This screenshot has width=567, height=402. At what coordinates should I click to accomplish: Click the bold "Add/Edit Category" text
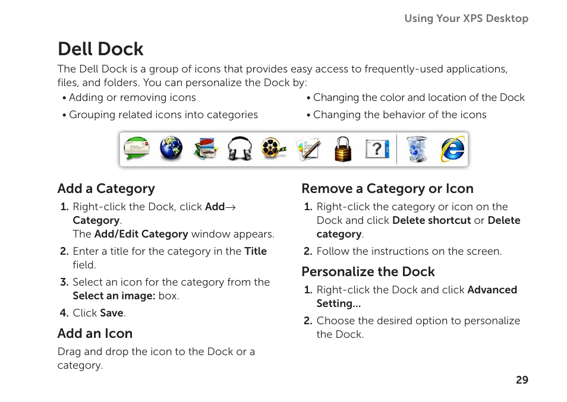(141, 234)
